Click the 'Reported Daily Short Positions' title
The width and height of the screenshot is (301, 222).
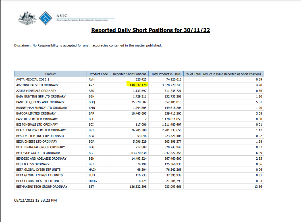[150, 30]
